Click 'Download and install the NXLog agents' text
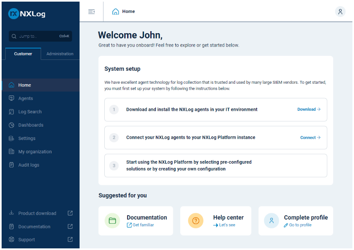Image resolution: width=354 pixels, height=250 pixels. [192, 109]
